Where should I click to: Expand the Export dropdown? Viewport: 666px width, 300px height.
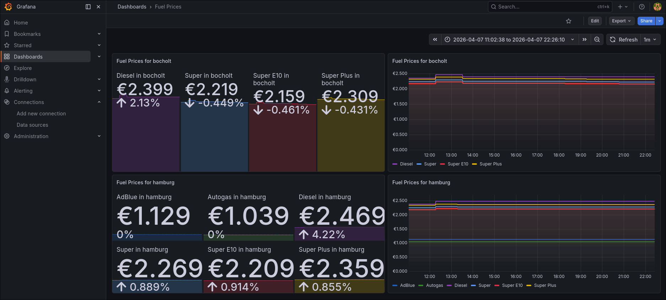click(x=621, y=21)
